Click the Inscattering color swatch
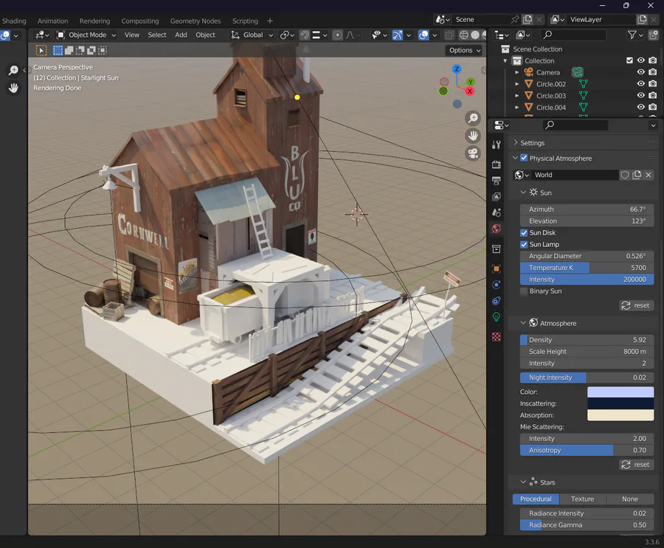The height and width of the screenshot is (548, 664). coord(620,403)
